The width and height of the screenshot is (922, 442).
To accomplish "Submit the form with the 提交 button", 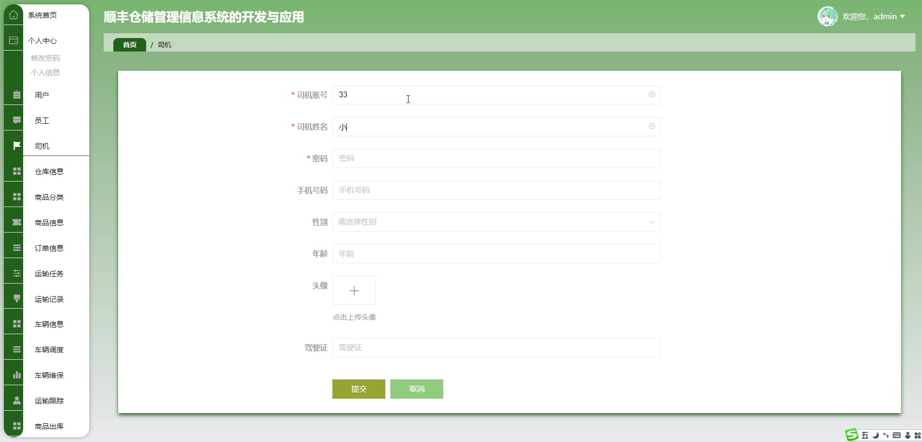I will pos(359,389).
